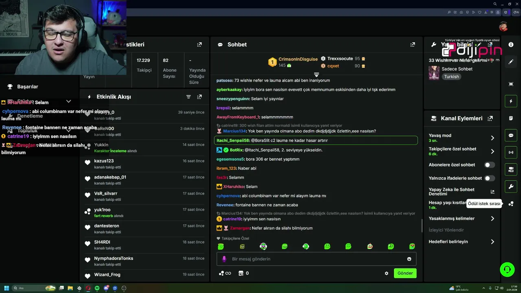This screenshot has width=521, height=293.
Task: Select the adanakebap_01 activity row
Action: (x=144, y=180)
